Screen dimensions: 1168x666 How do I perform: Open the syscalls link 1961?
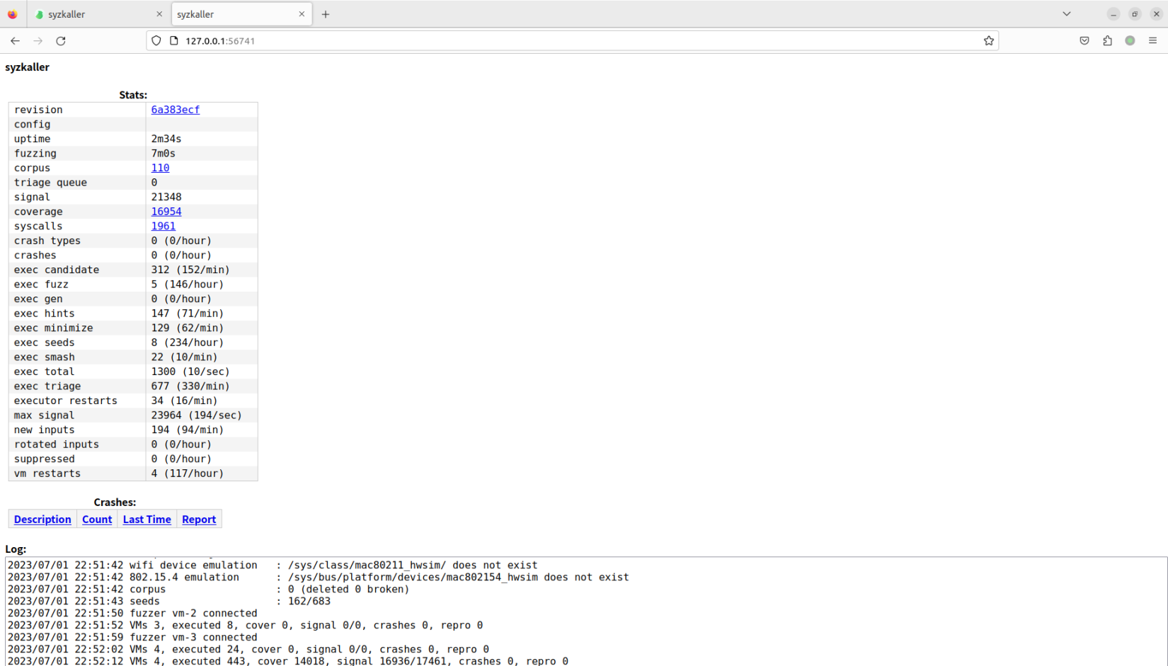point(164,226)
